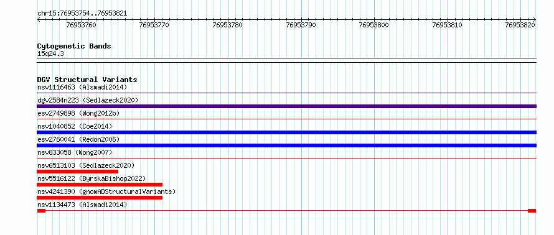Image resolution: width=554 pixels, height=235 pixels.
Task: Click blue bar of esv2760041
Action: pyautogui.click(x=286, y=145)
